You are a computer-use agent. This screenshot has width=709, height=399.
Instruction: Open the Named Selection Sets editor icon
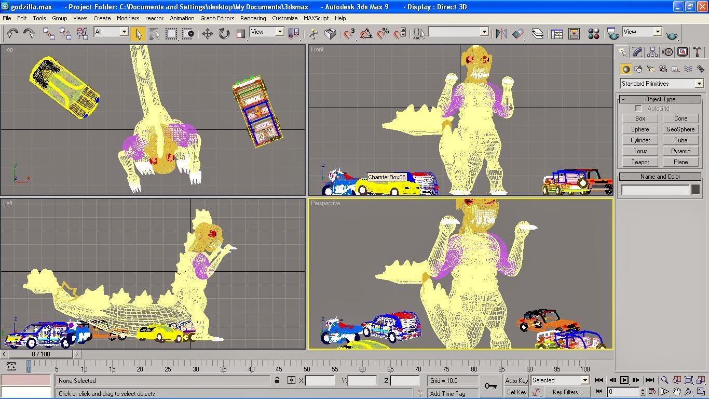[418, 34]
